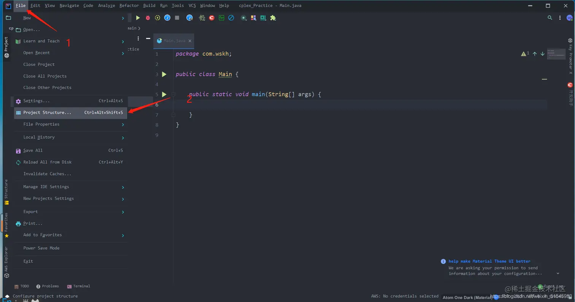
Task: Open Settings... from File menu
Action: (x=71, y=101)
